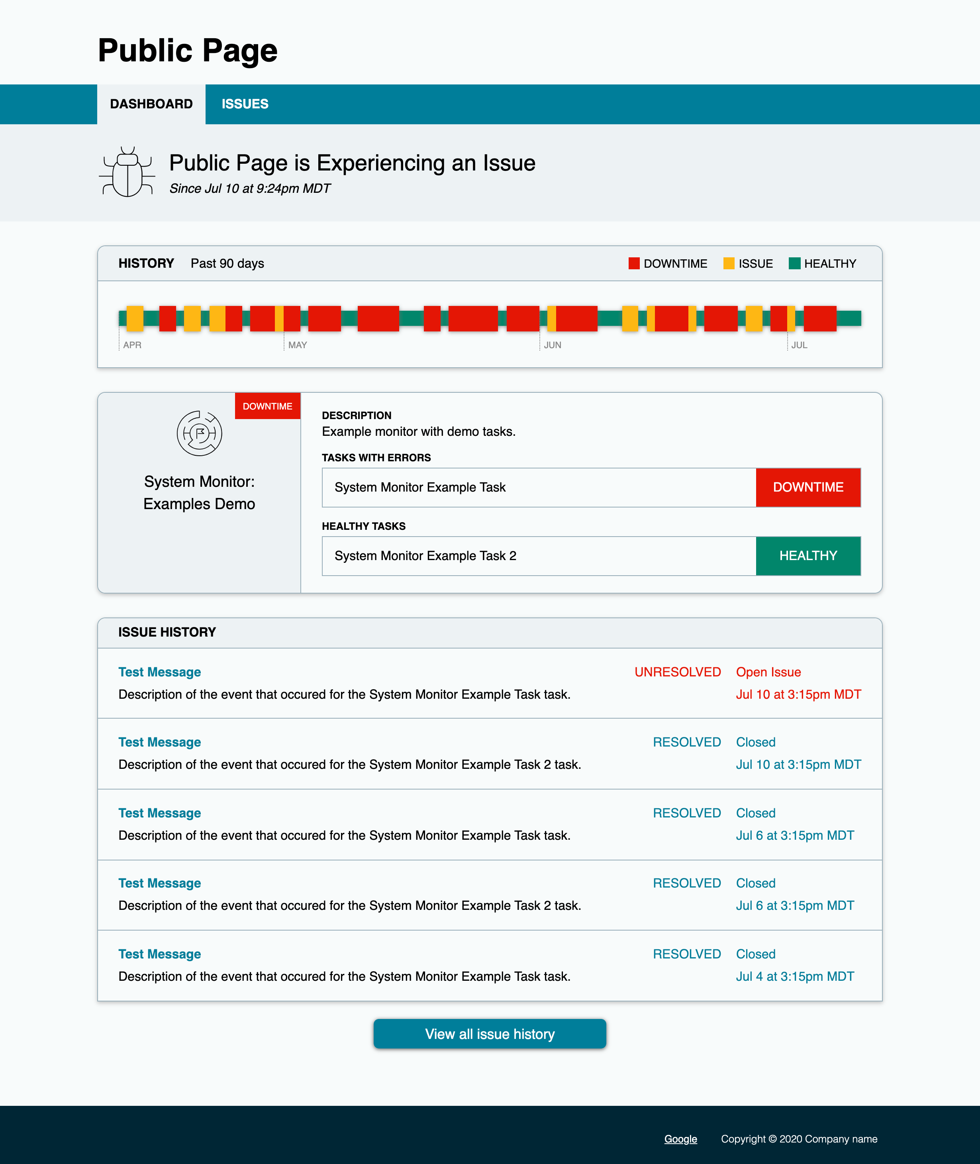
Task: Open the unresolved Test Message issue
Action: 159,672
